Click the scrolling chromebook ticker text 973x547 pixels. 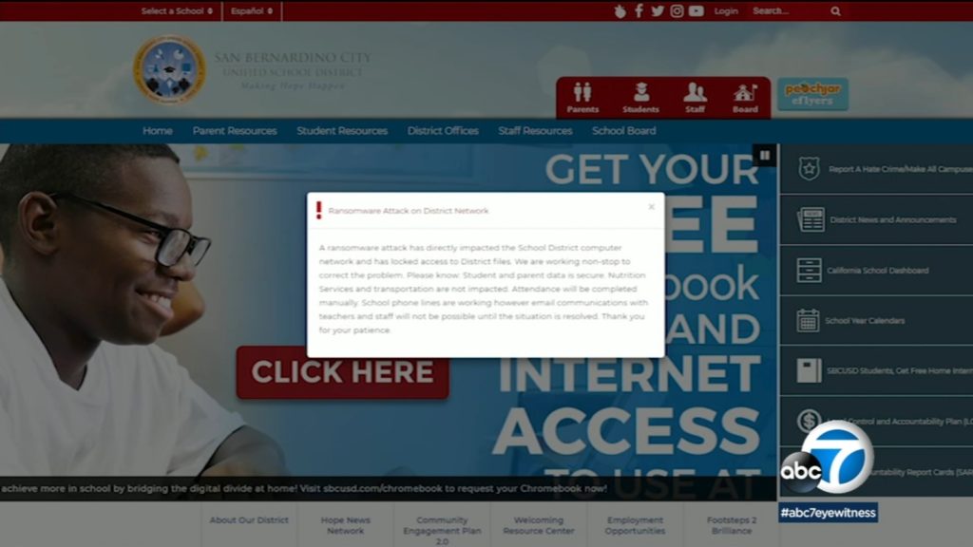304,488
